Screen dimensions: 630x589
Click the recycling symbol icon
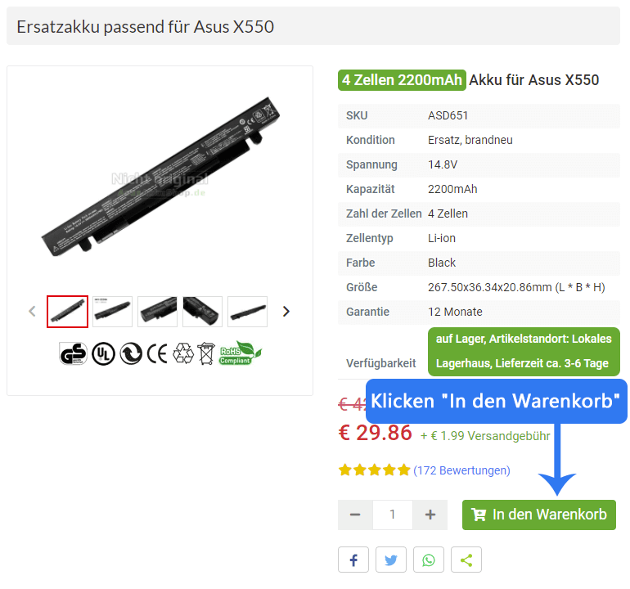183,353
